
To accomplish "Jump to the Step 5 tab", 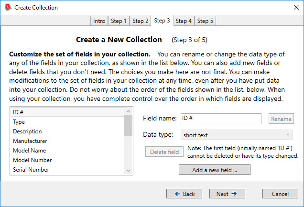I will coord(206,21).
